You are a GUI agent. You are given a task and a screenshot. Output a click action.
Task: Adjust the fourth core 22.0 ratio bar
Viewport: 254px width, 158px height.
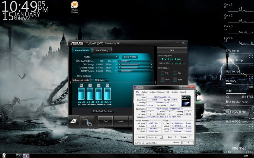(107, 94)
